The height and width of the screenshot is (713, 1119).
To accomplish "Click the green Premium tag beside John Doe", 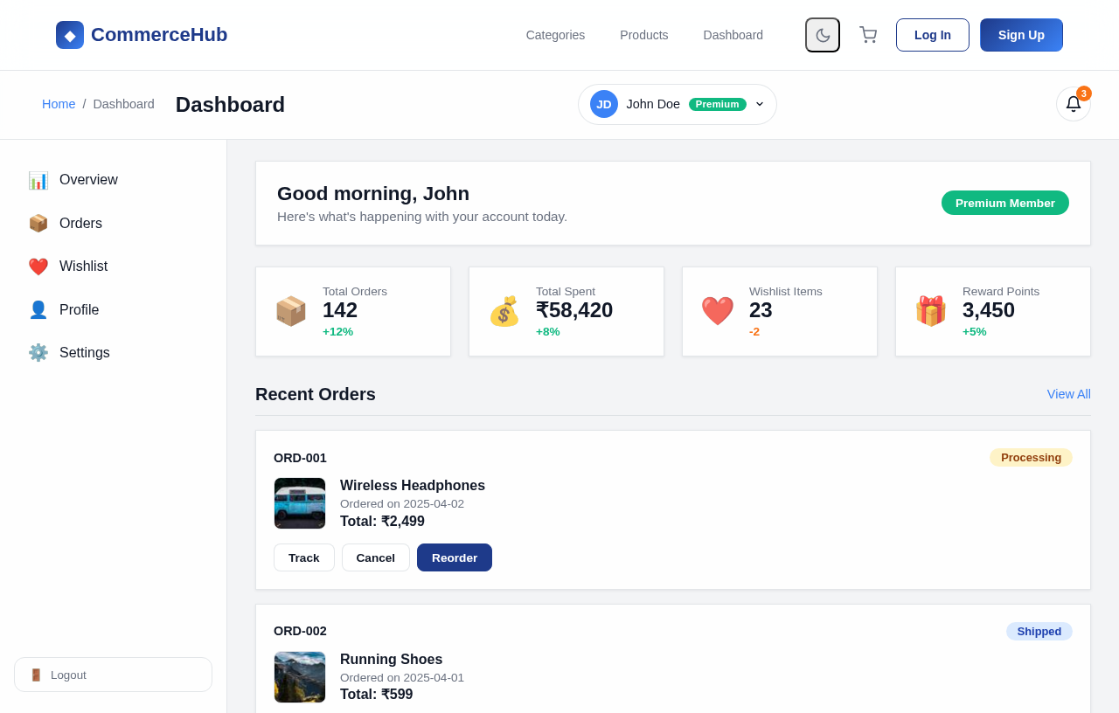I will (x=718, y=104).
